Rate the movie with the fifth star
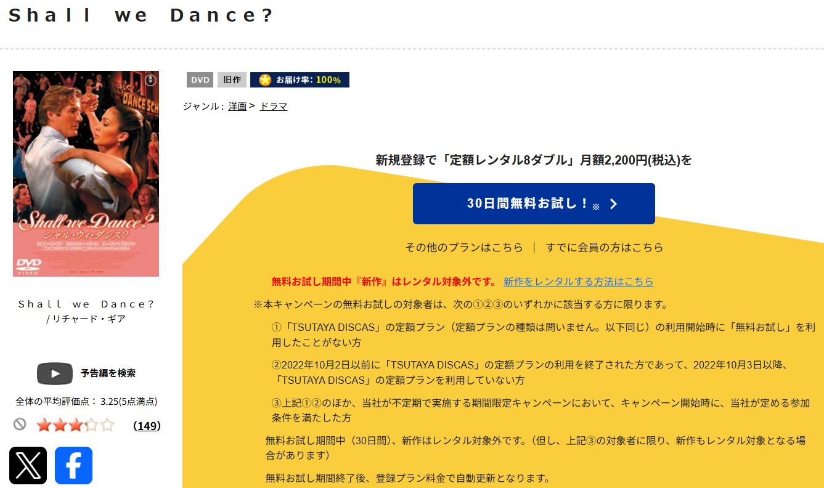This screenshot has width=824, height=488. (107, 425)
